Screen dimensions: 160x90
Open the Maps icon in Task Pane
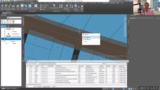[x=13, y=22]
